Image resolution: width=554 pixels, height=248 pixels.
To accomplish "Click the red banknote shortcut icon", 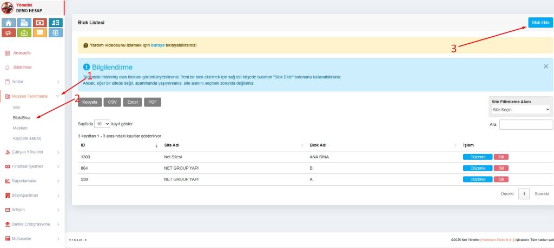I will click(39, 23).
